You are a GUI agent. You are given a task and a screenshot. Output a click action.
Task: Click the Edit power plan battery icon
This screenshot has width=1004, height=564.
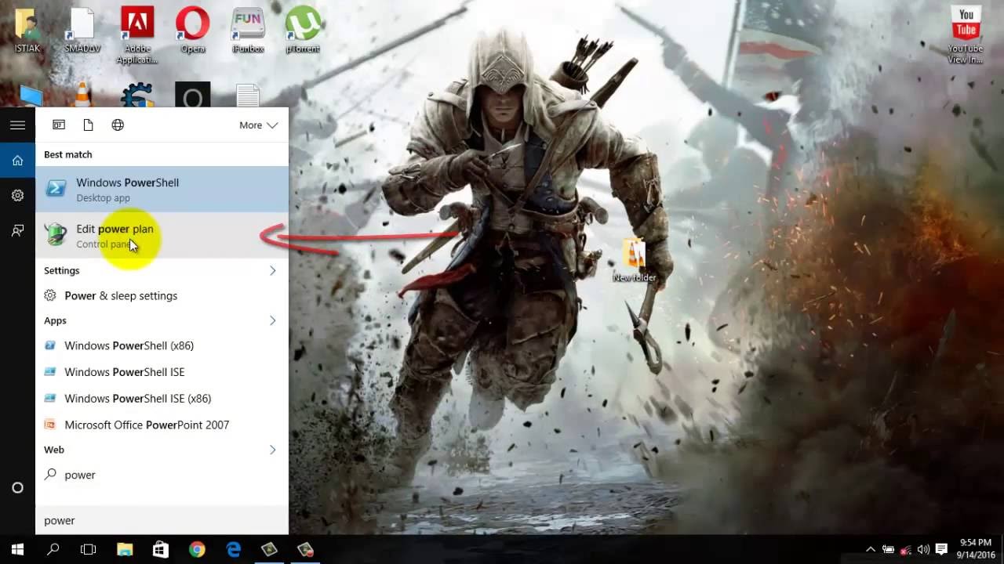pyautogui.click(x=56, y=234)
